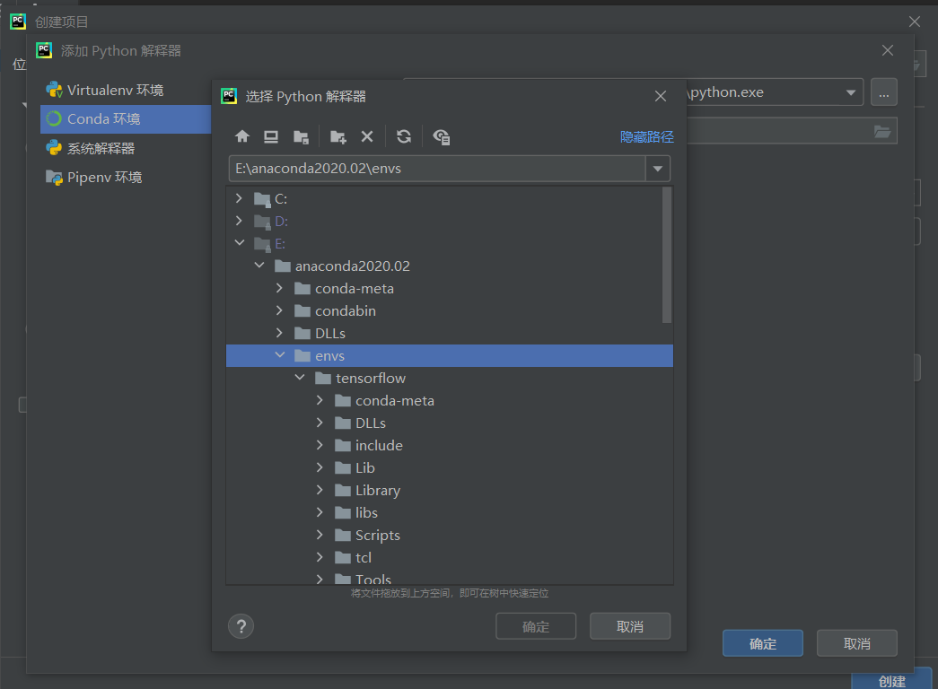Click the folder browse icon beside the path field
Viewport: 938px width, 689px height.
pos(883,130)
